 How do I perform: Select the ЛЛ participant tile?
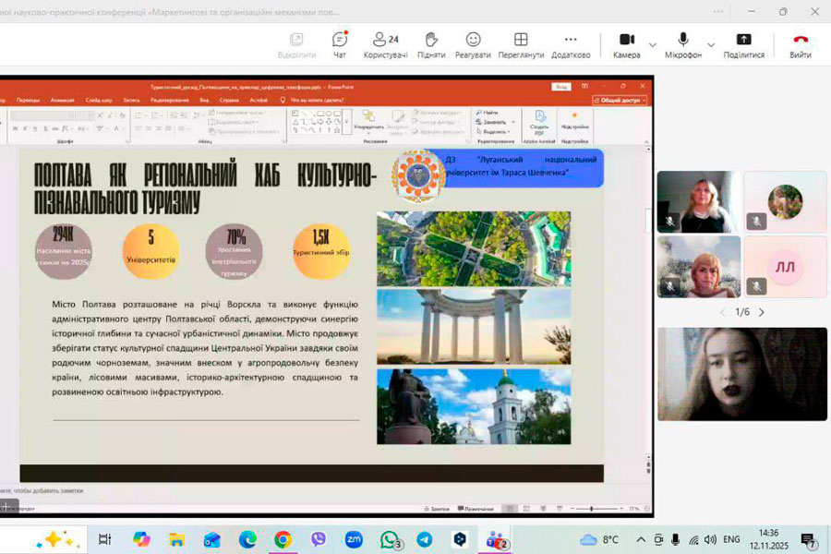click(x=785, y=267)
